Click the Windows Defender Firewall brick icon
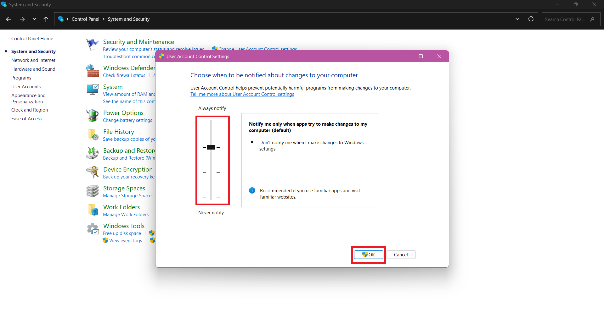Image resolution: width=604 pixels, height=317 pixels. coord(93,71)
